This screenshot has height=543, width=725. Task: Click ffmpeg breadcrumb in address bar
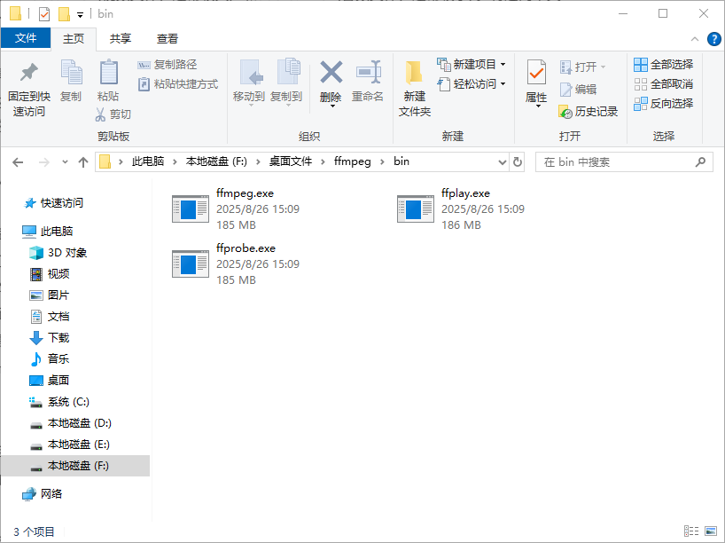pos(353,161)
